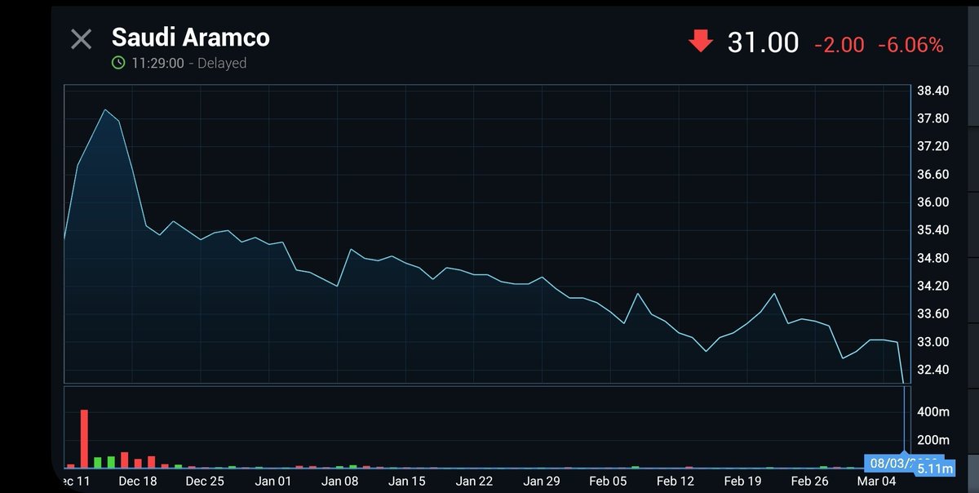Click the Feb 05 date axis label
Viewport: 979px width, 493px height.
click(x=608, y=482)
